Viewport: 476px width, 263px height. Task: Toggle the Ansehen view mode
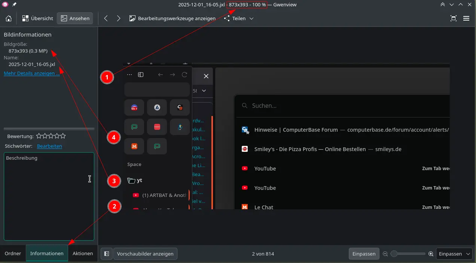coord(75,18)
